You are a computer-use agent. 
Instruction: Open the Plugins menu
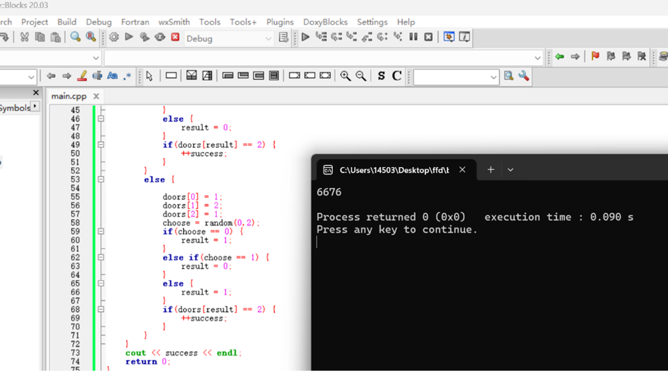point(280,22)
